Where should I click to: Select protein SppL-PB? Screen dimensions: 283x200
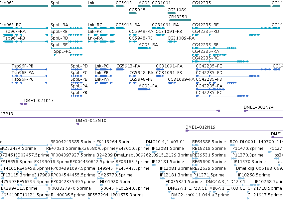(79, 93)
